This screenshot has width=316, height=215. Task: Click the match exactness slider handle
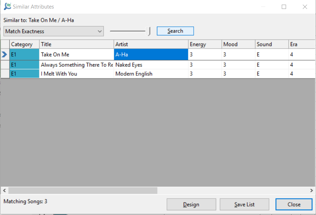tap(148, 31)
